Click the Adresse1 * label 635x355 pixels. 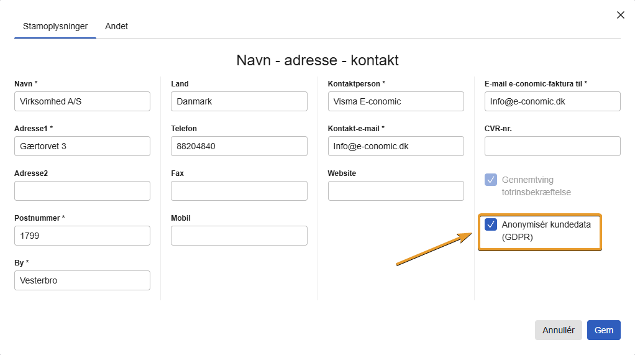34,129
